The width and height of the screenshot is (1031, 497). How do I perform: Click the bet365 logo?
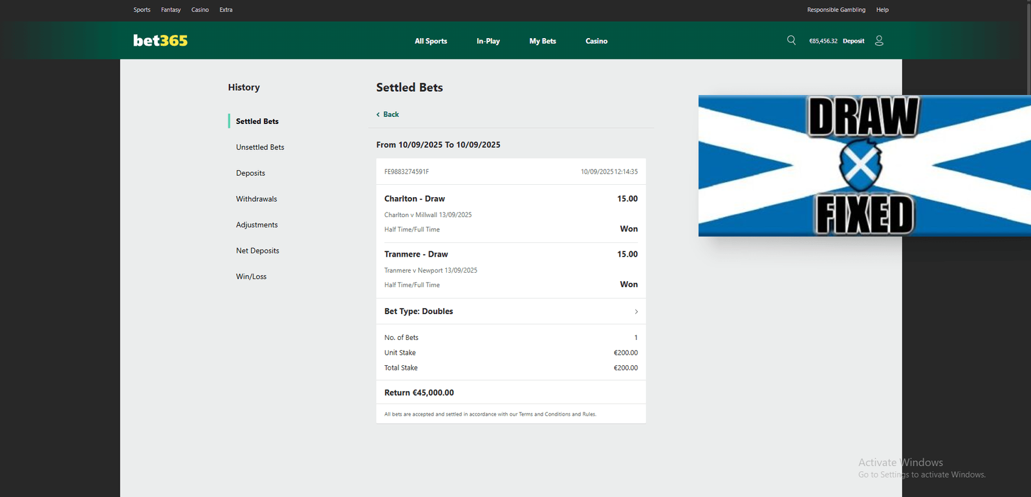(160, 40)
